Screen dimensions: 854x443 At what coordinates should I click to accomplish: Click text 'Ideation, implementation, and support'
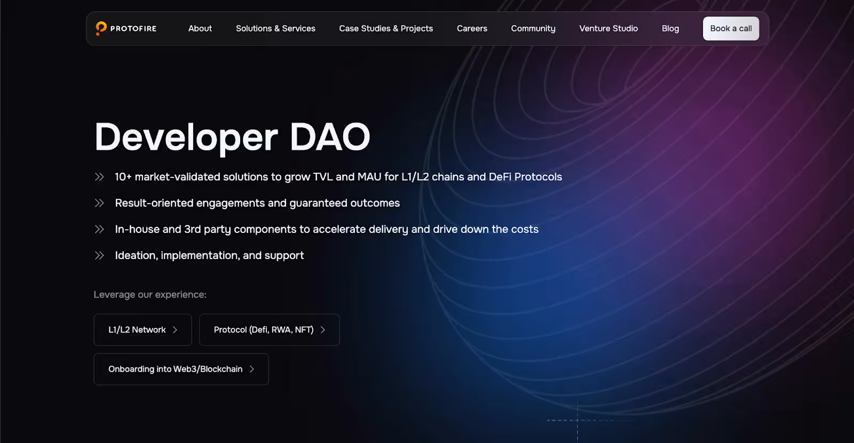coord(209,255)
